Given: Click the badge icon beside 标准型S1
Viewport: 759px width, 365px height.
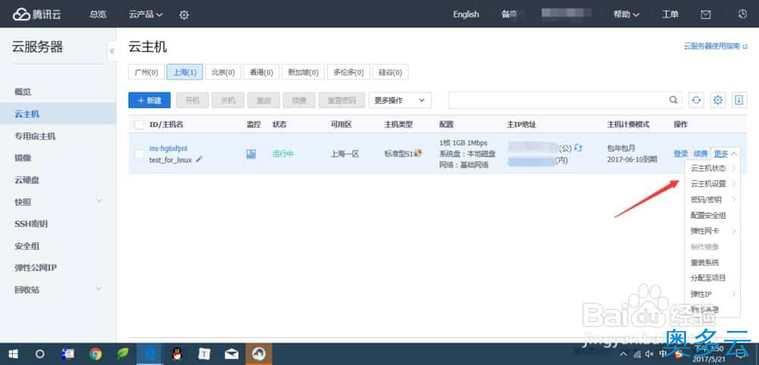Looking at the screenshot, I should (418, 153).
